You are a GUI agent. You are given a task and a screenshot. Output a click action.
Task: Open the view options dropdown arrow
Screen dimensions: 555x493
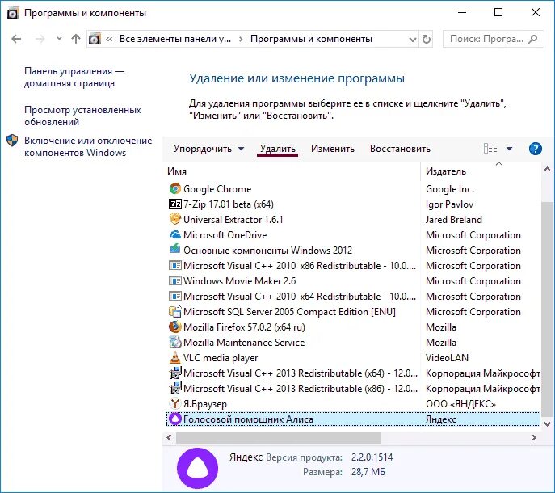coord(509,149)
